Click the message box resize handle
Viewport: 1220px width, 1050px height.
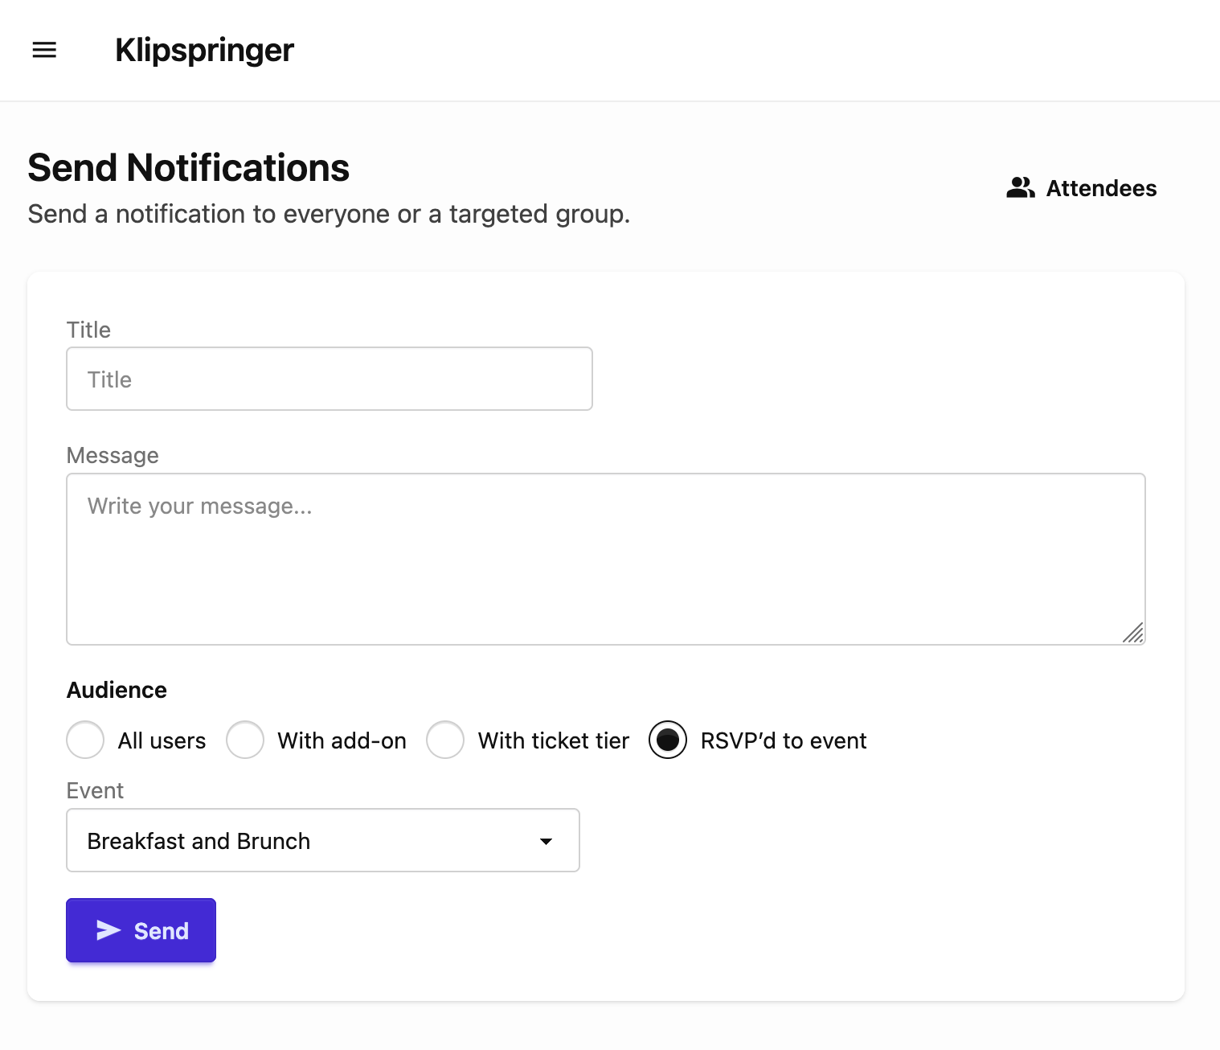pos(1133,633)
